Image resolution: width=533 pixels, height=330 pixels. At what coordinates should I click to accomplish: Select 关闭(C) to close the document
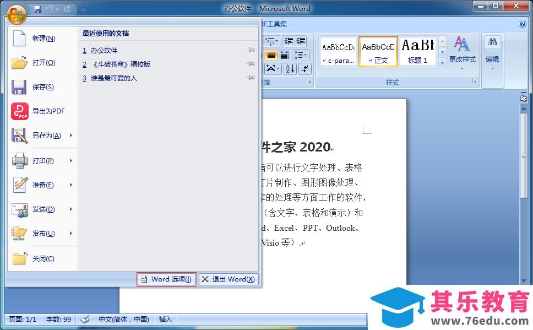(43, 259)
